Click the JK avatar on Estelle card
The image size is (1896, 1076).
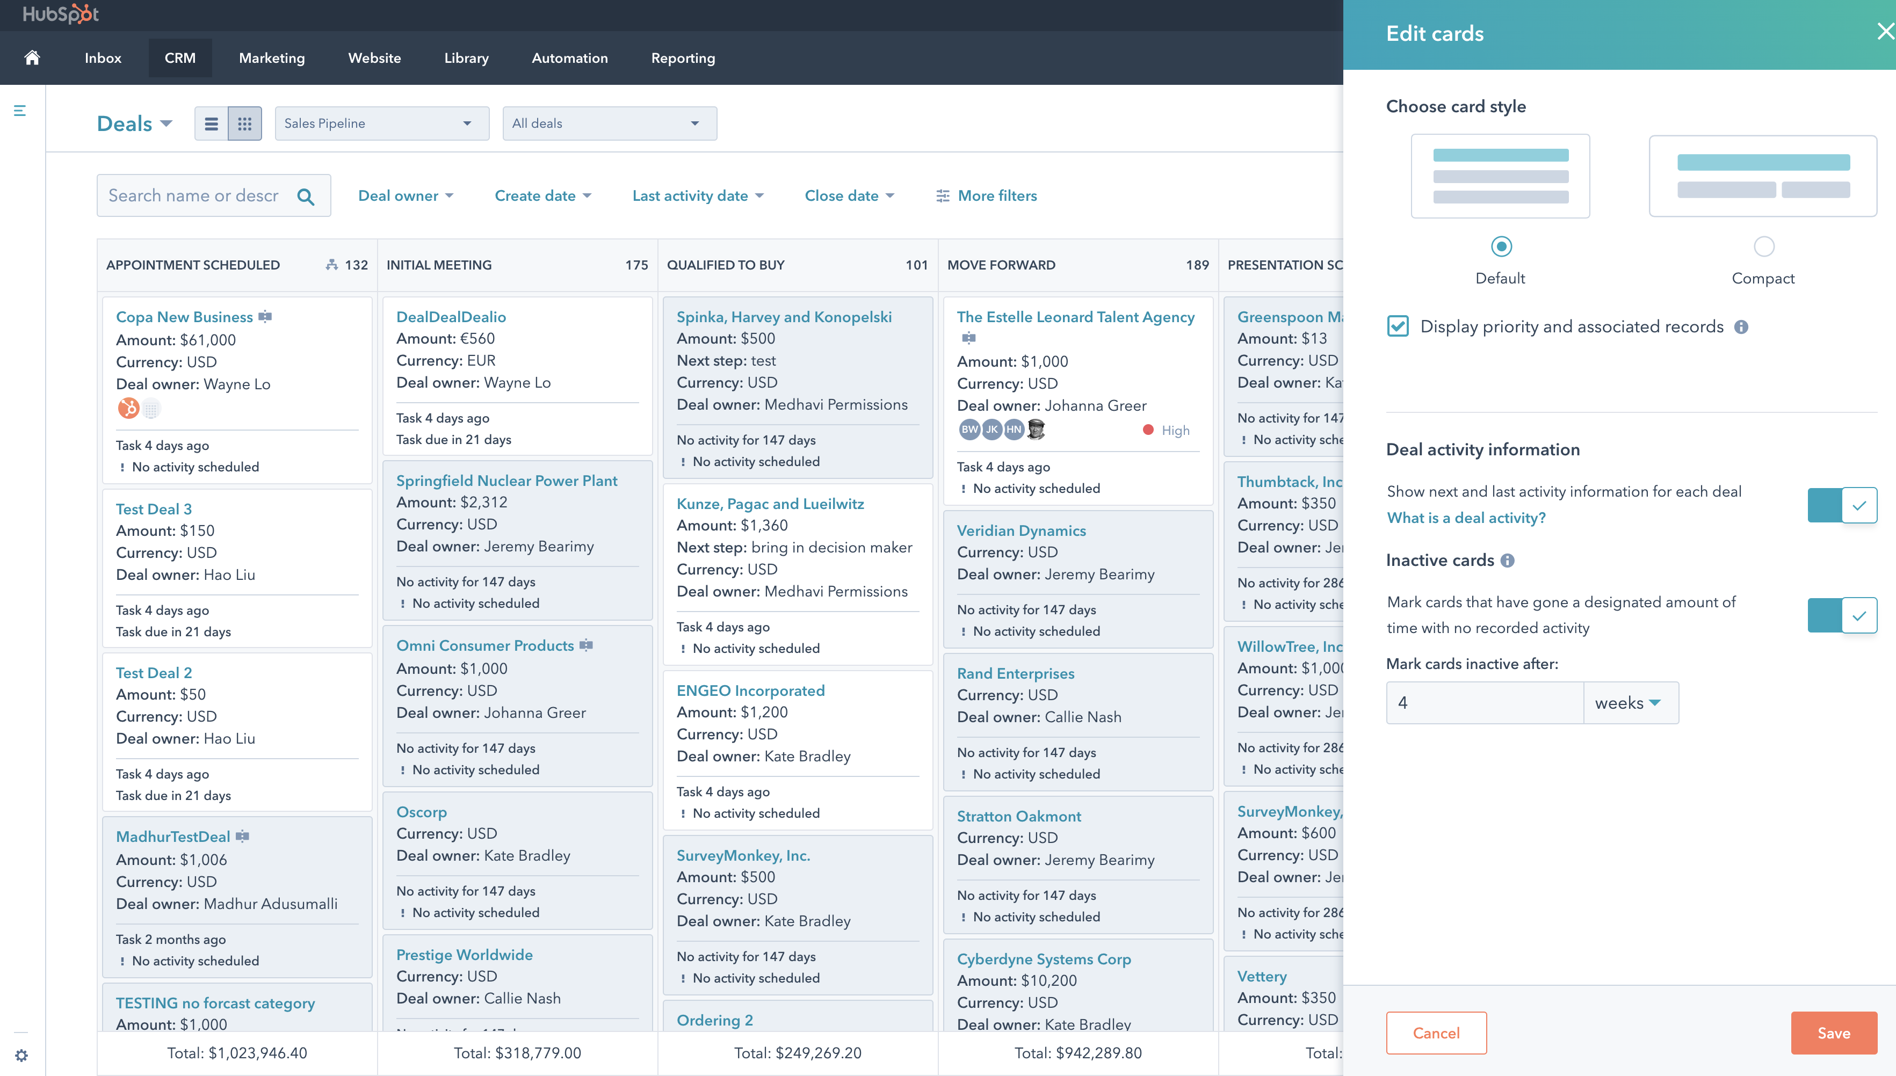click(x=992, y=430)
